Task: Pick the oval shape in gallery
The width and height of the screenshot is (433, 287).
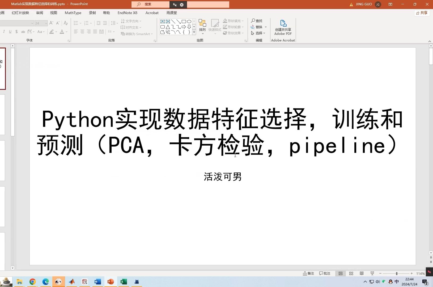Action: pyautogui.click(x=189, y=22)
